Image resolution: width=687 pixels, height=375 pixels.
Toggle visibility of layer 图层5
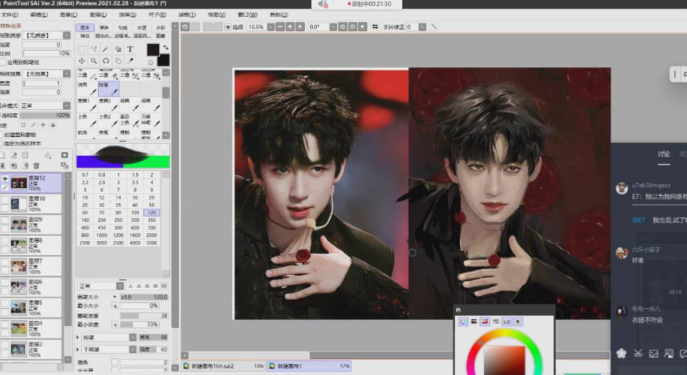[5, 303]
